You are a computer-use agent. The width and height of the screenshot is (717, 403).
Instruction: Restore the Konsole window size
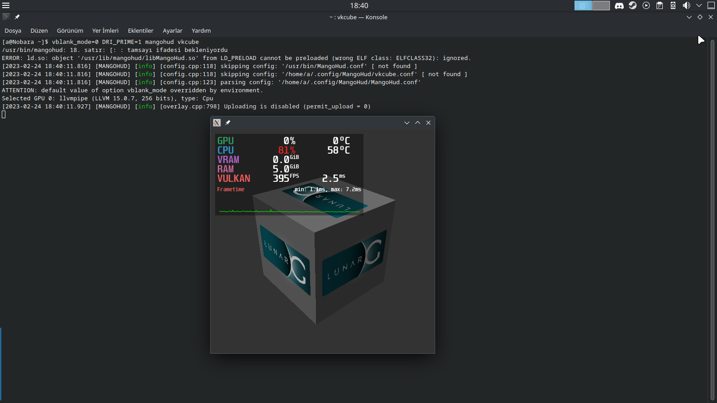(x=700, y=17)
